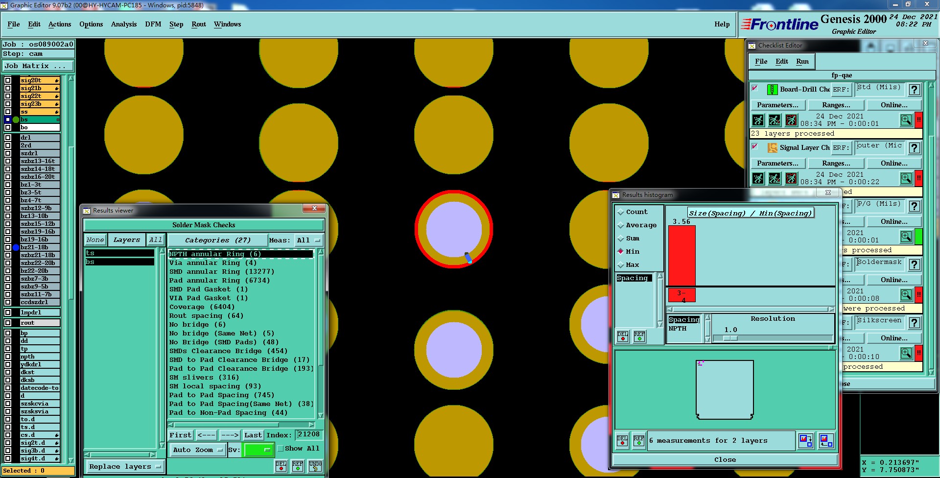
Task: Select SM slivers (316) category
Action: pyautogui.click(x=204, y=378)
